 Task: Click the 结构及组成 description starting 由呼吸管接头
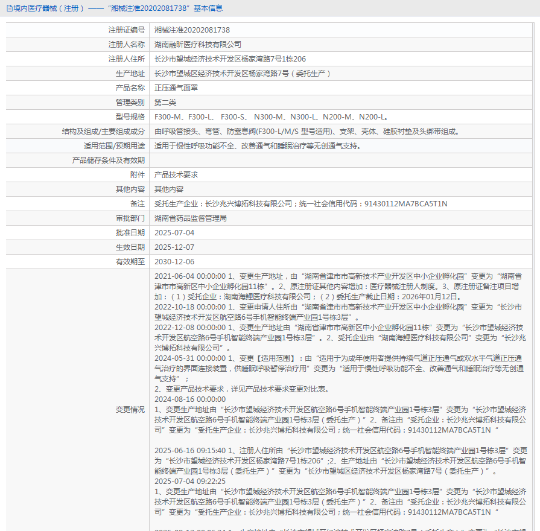[307, 131]
